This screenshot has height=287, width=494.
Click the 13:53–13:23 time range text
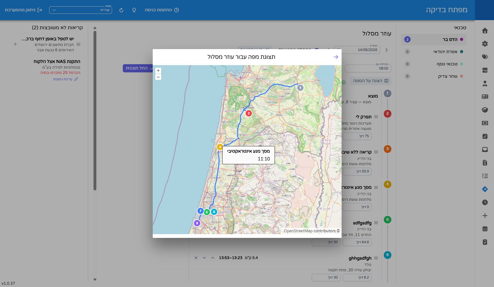pyautogui.click(x=231, y=258)
